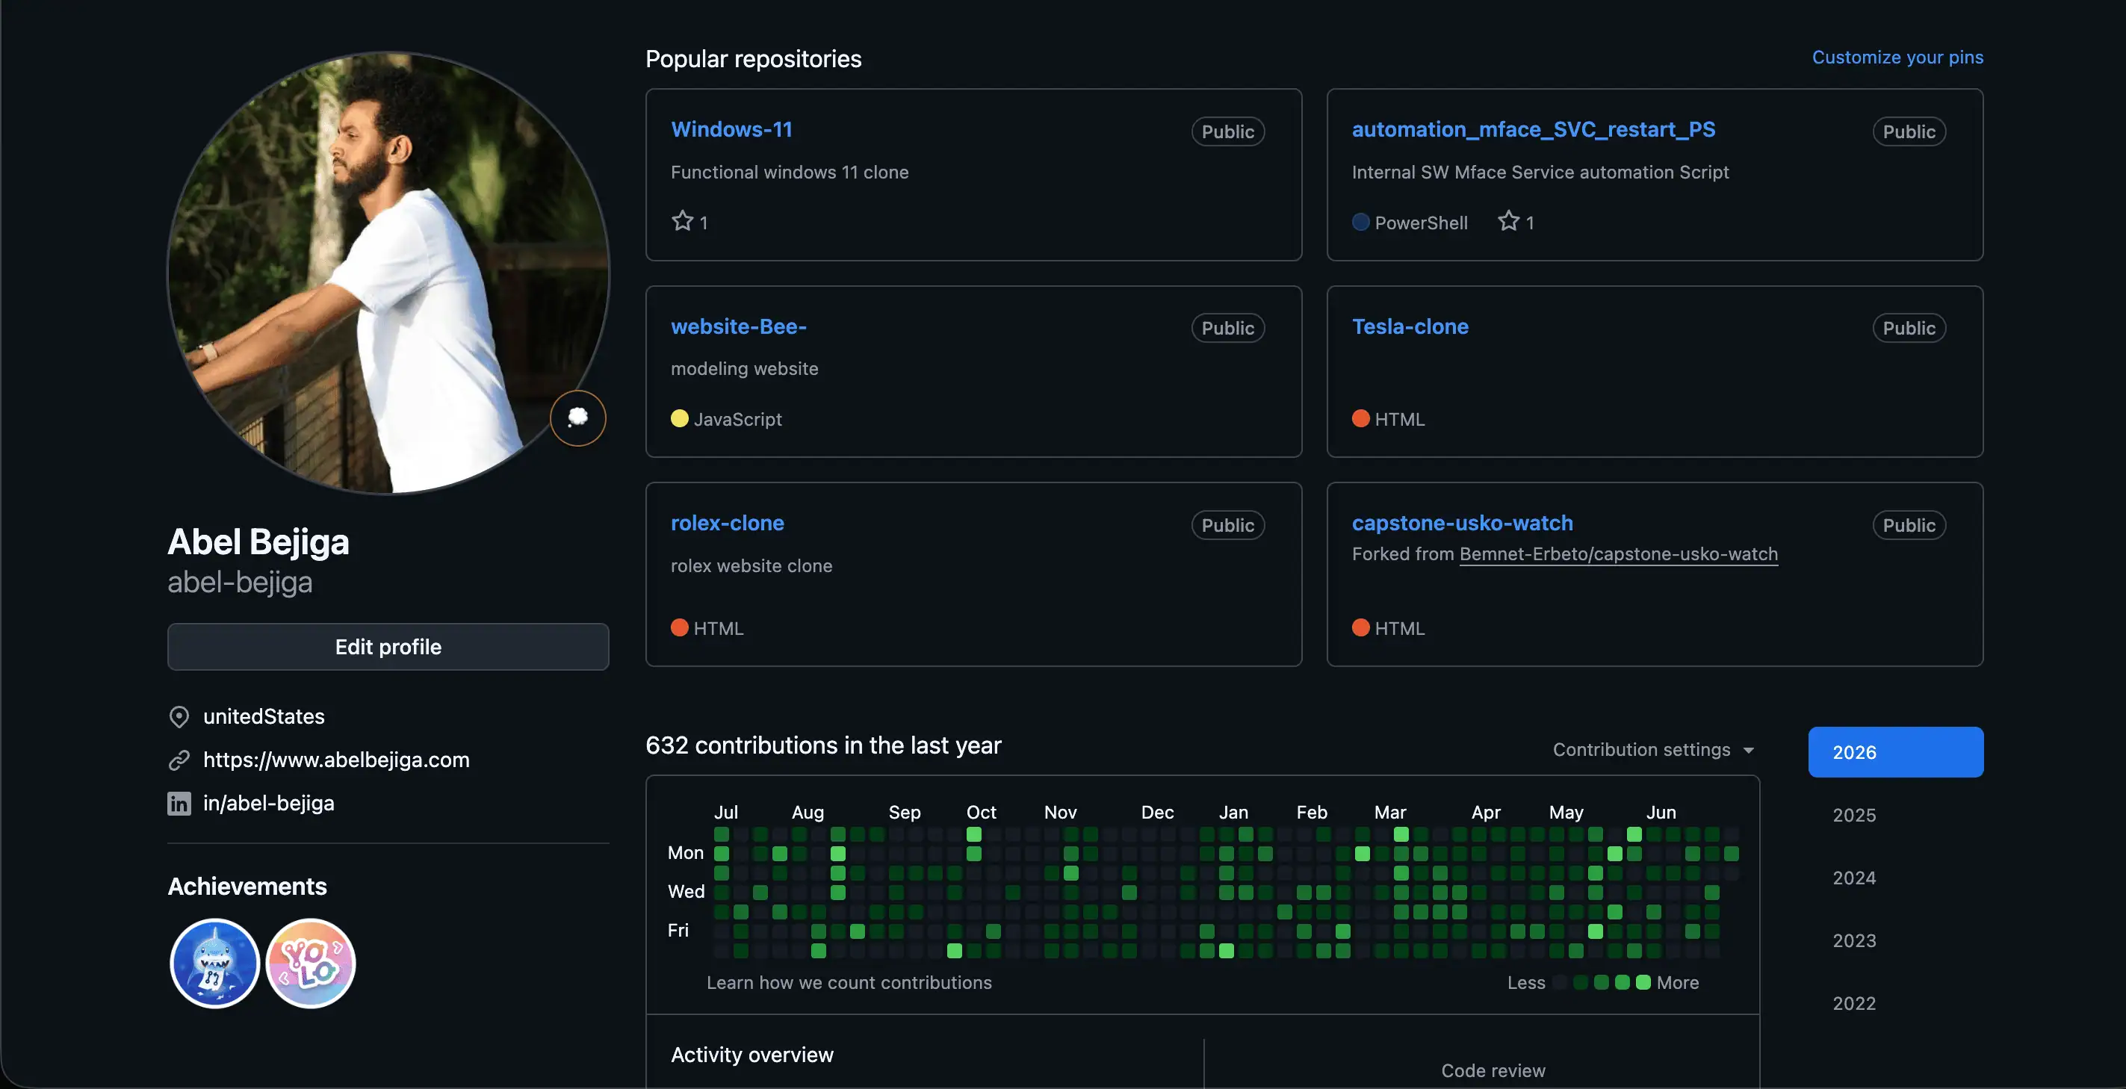Click the profile avatar photo
The width and height of the screenshot is (2126, 1089).
coord(388,273)
